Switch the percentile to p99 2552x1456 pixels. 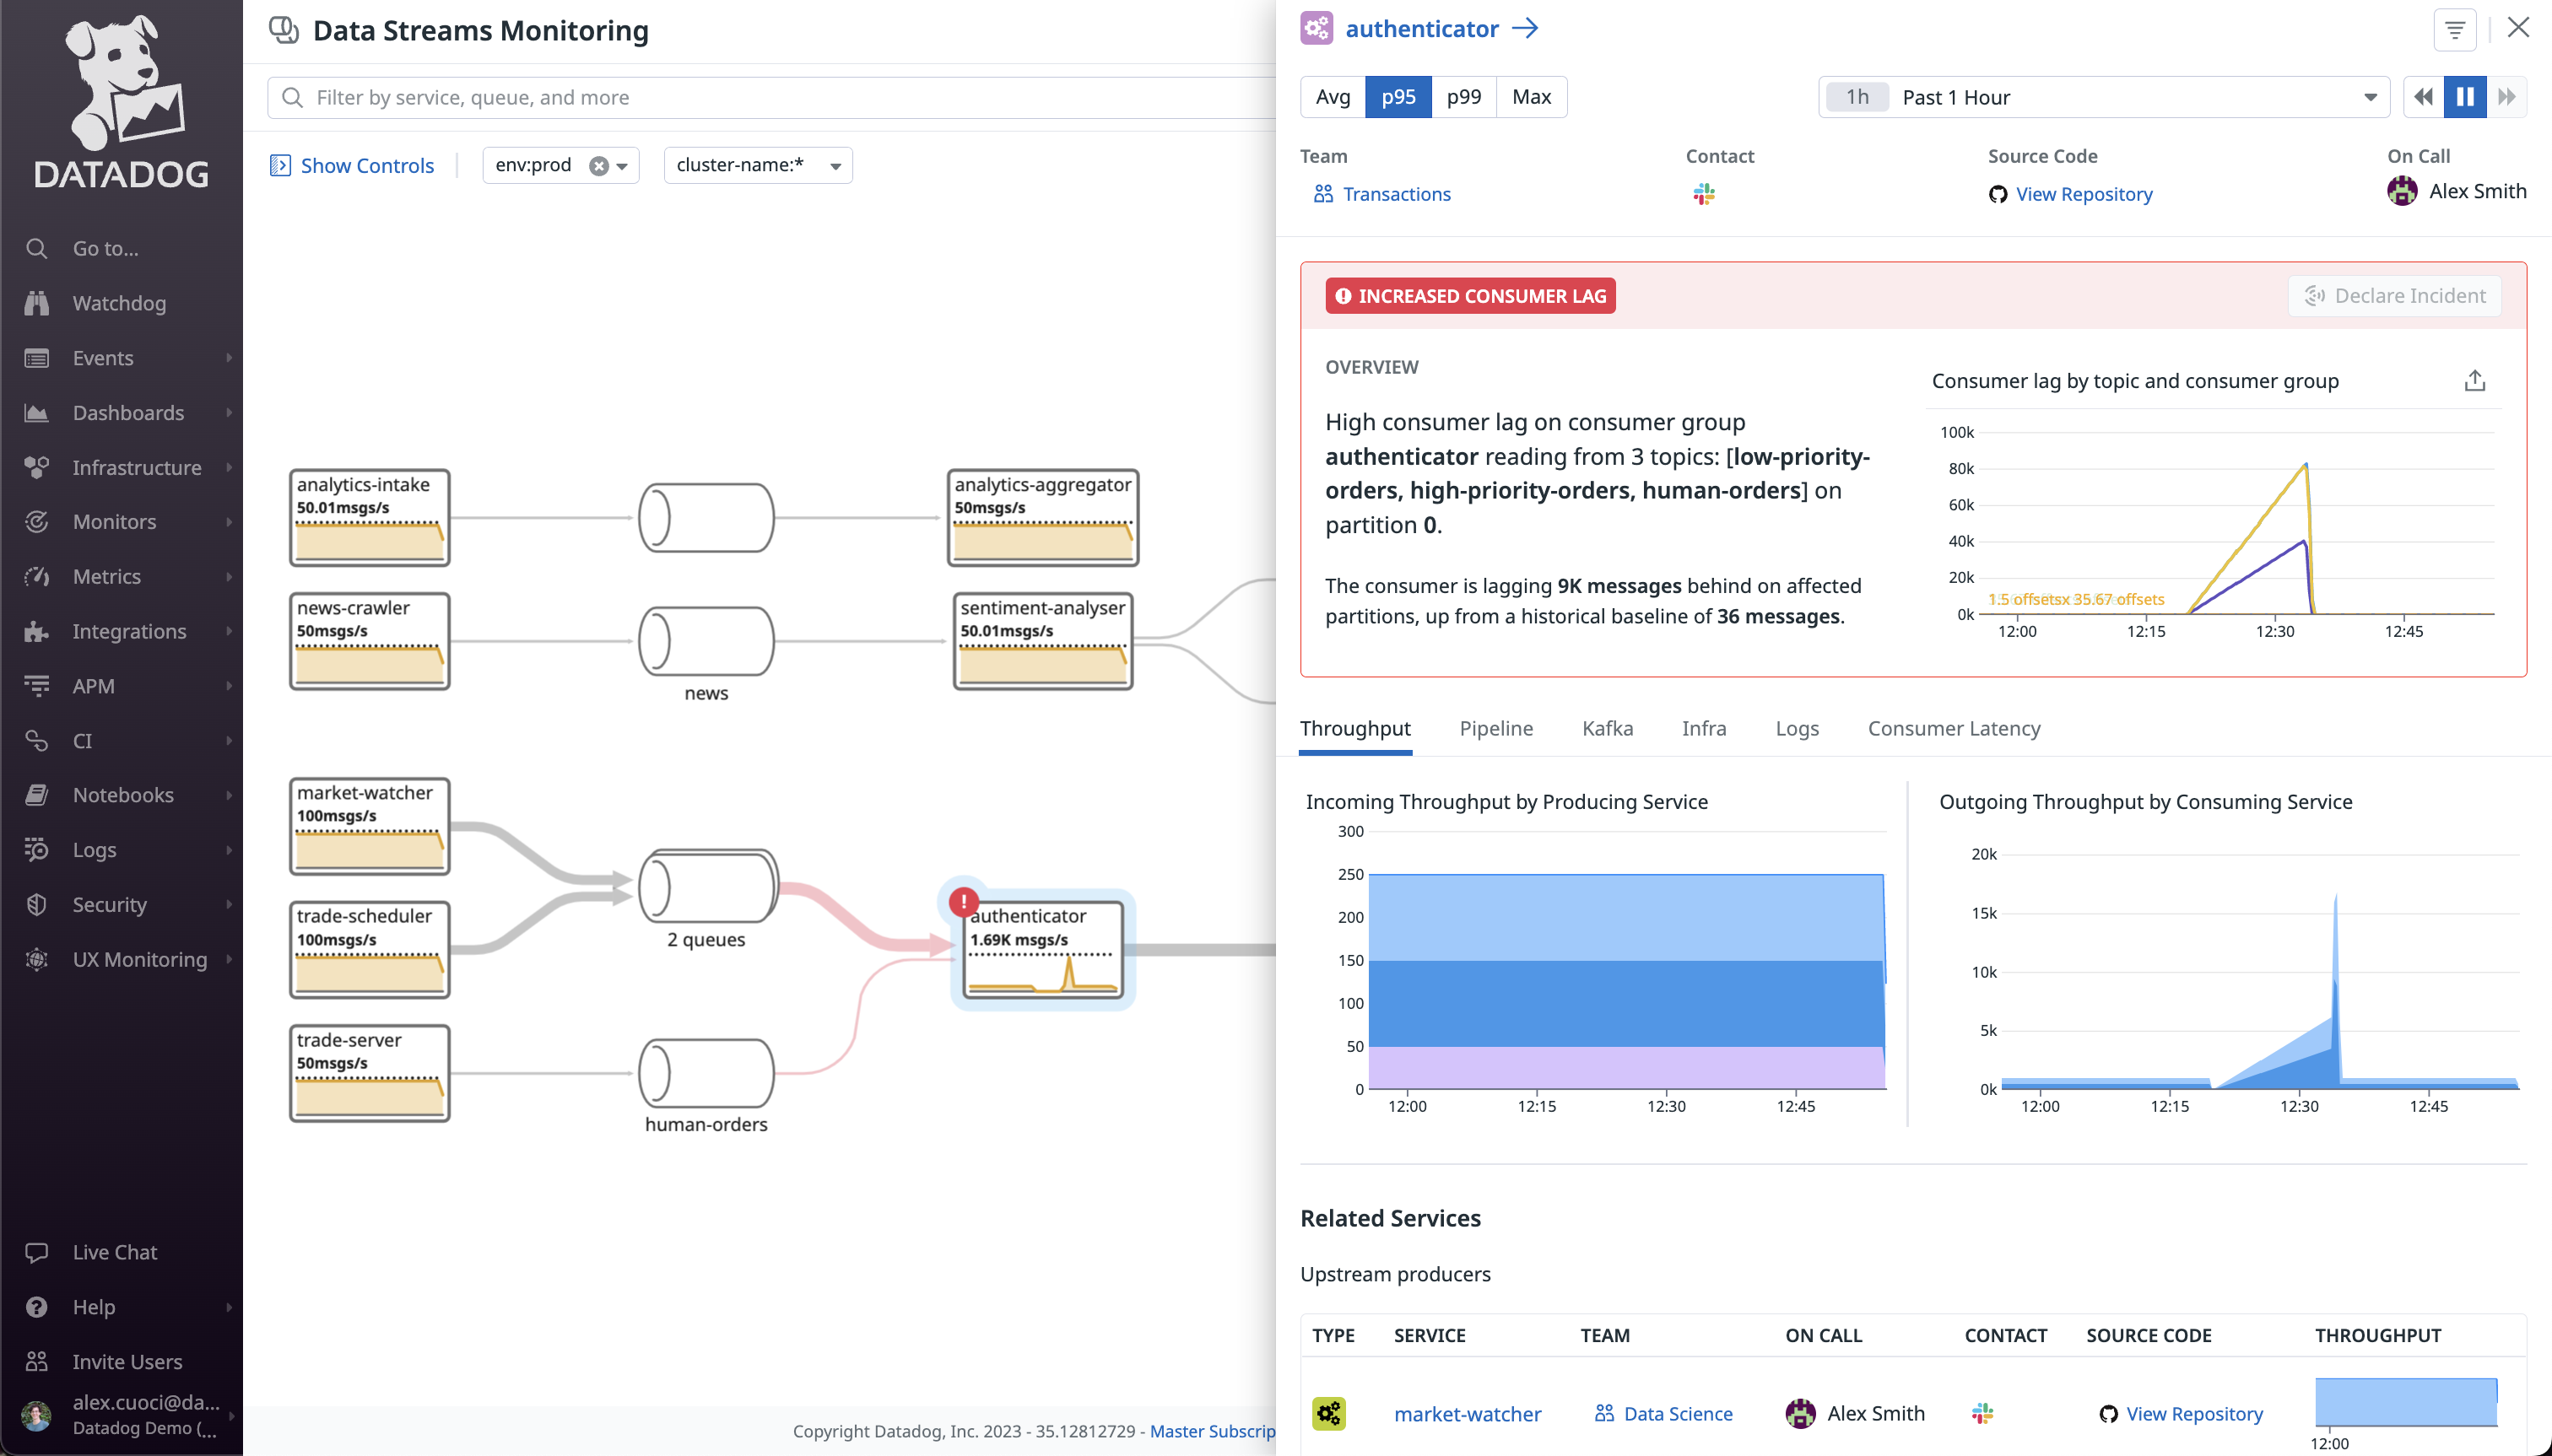pyautogui.click(x=1463, y=96)
